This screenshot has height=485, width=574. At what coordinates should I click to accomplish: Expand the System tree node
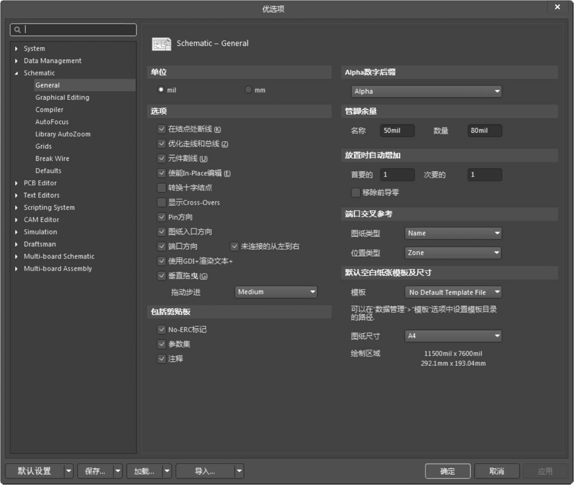point(16,49)
